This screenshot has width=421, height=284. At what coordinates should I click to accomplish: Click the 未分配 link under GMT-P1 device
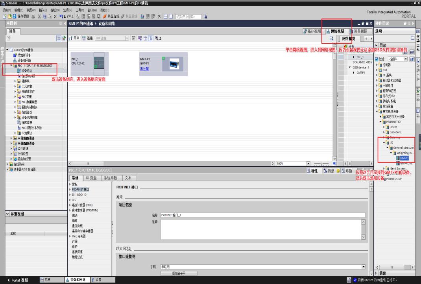pos(145,68)
